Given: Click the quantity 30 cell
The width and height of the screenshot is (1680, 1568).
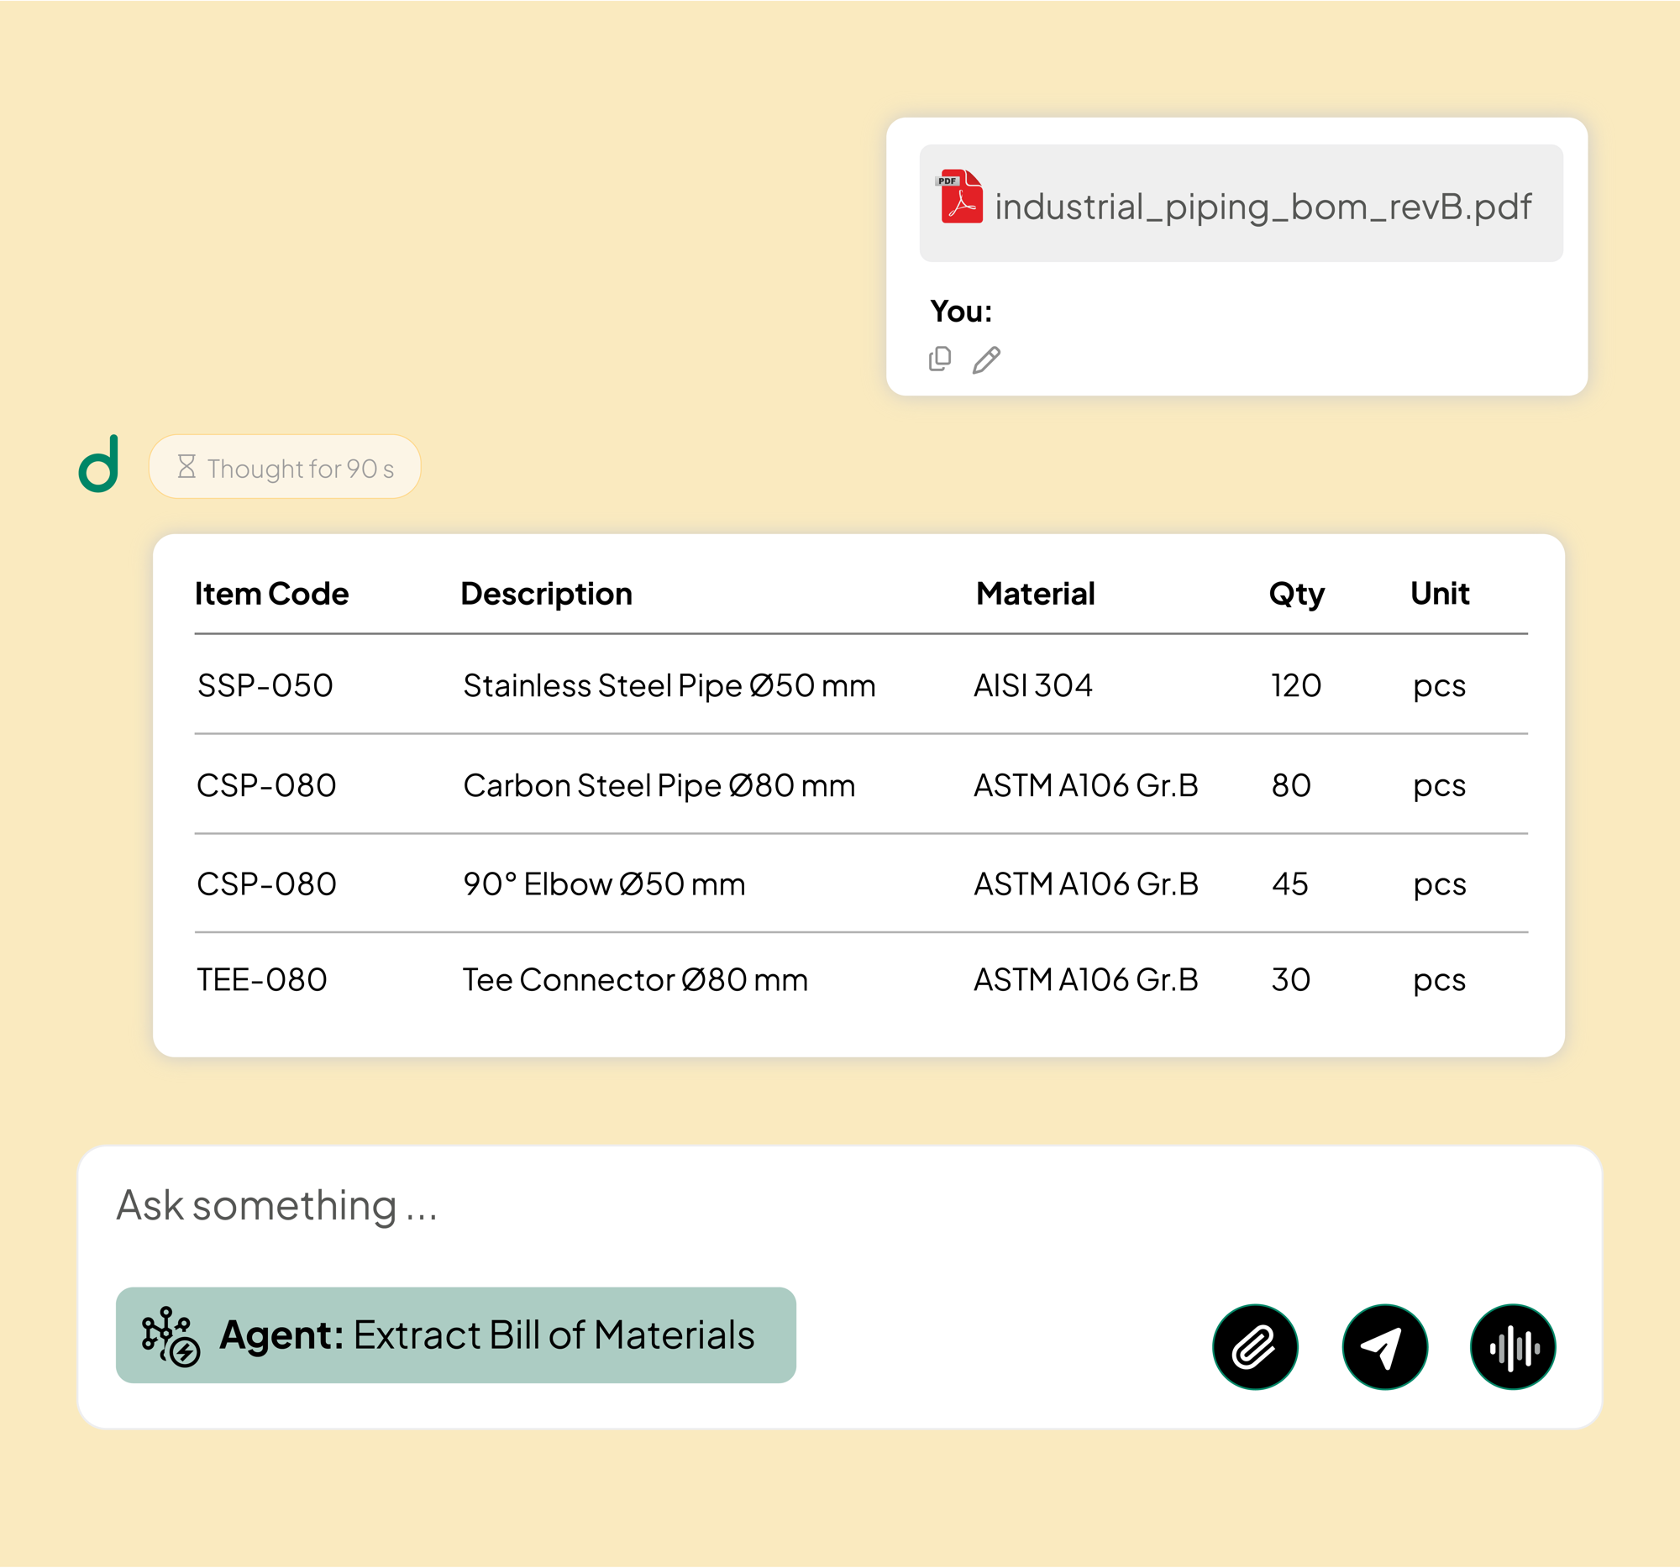Looking at the screenshot, I should [1290, 980].
